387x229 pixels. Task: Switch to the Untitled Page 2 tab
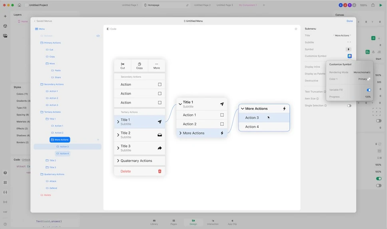click(x=202, y=5)
